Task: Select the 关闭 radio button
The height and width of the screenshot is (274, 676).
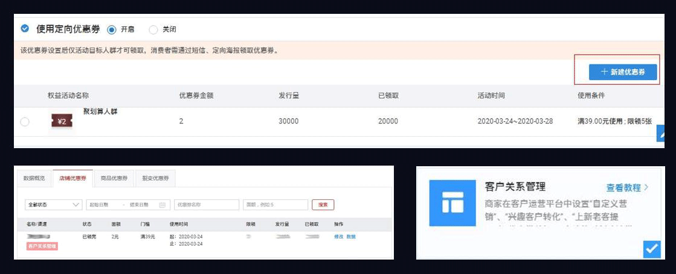Action: pyautogui.click(x=153, y=30)
